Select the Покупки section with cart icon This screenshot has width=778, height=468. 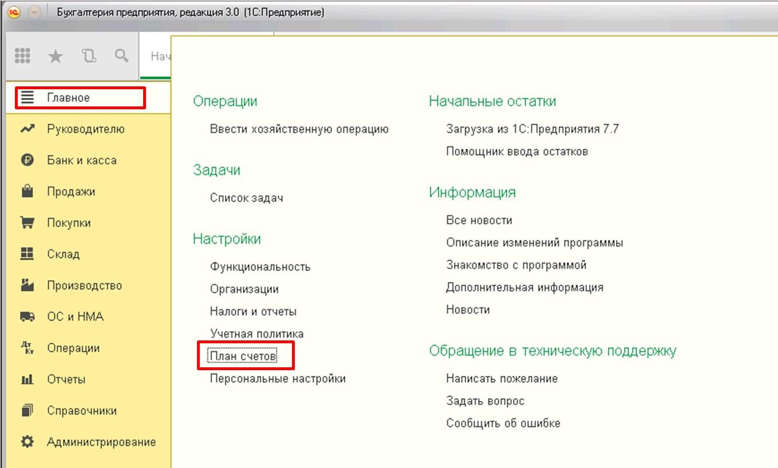point(69,223)
